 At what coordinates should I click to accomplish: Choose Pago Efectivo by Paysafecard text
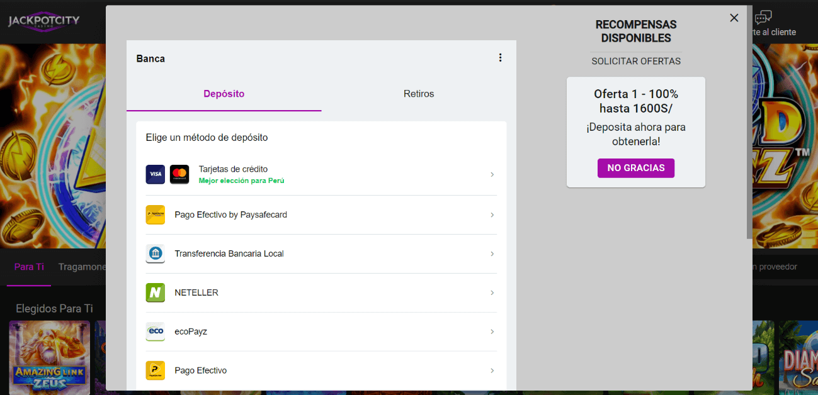pos(230,214)
